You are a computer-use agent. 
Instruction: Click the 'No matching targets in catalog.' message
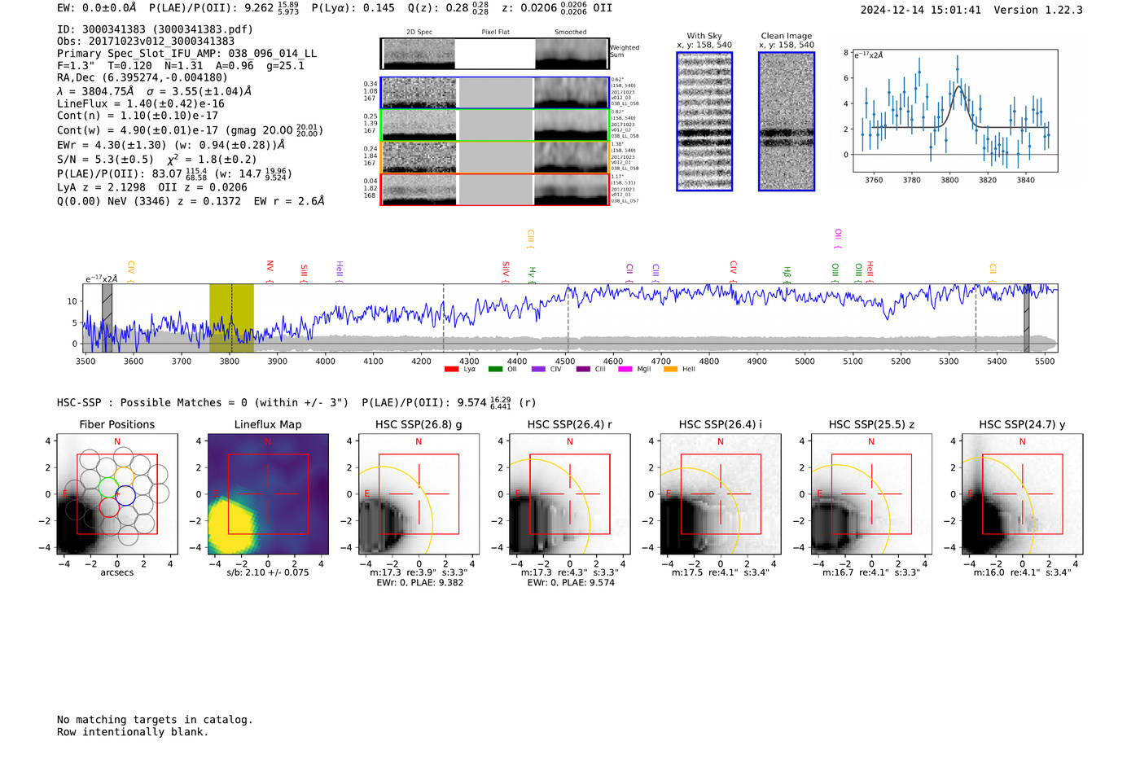155,720
